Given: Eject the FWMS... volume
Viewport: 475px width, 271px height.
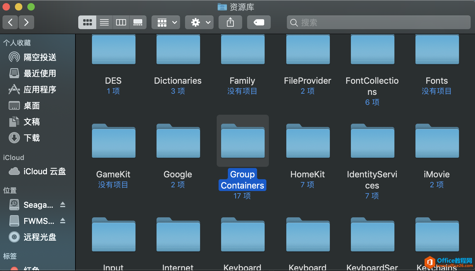Looking at the screenshot, I should click(63, 221).
